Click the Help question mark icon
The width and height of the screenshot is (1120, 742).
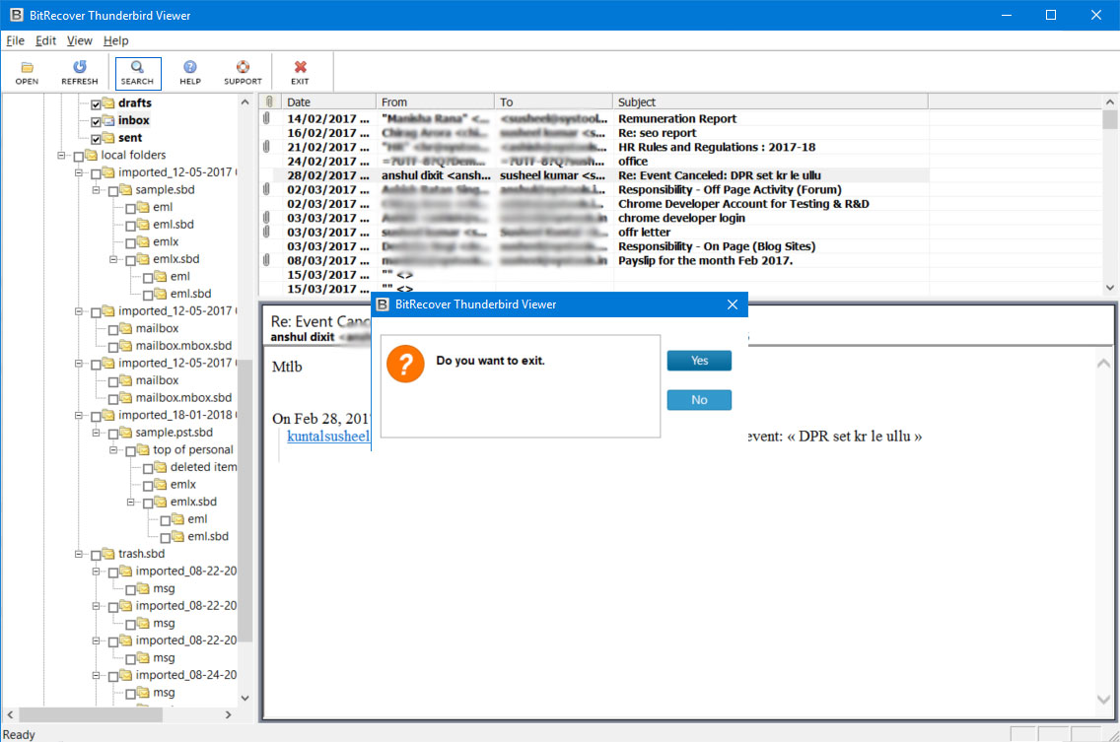[190, 67]
